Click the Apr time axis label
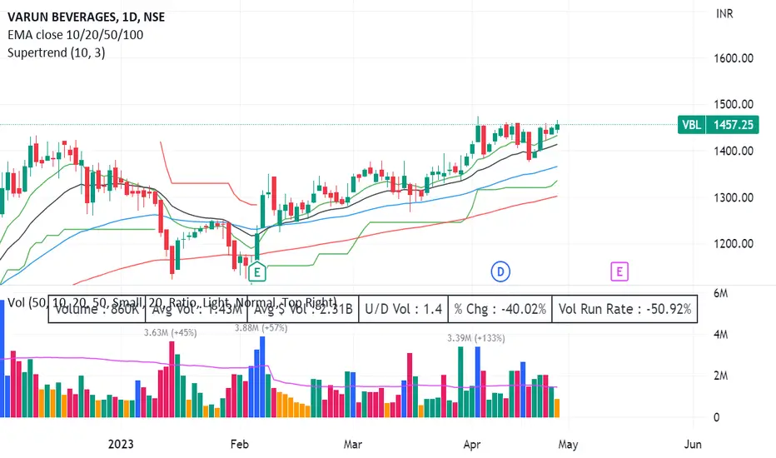The width and height of the screenshot is (776, 458). coord(471,444)
